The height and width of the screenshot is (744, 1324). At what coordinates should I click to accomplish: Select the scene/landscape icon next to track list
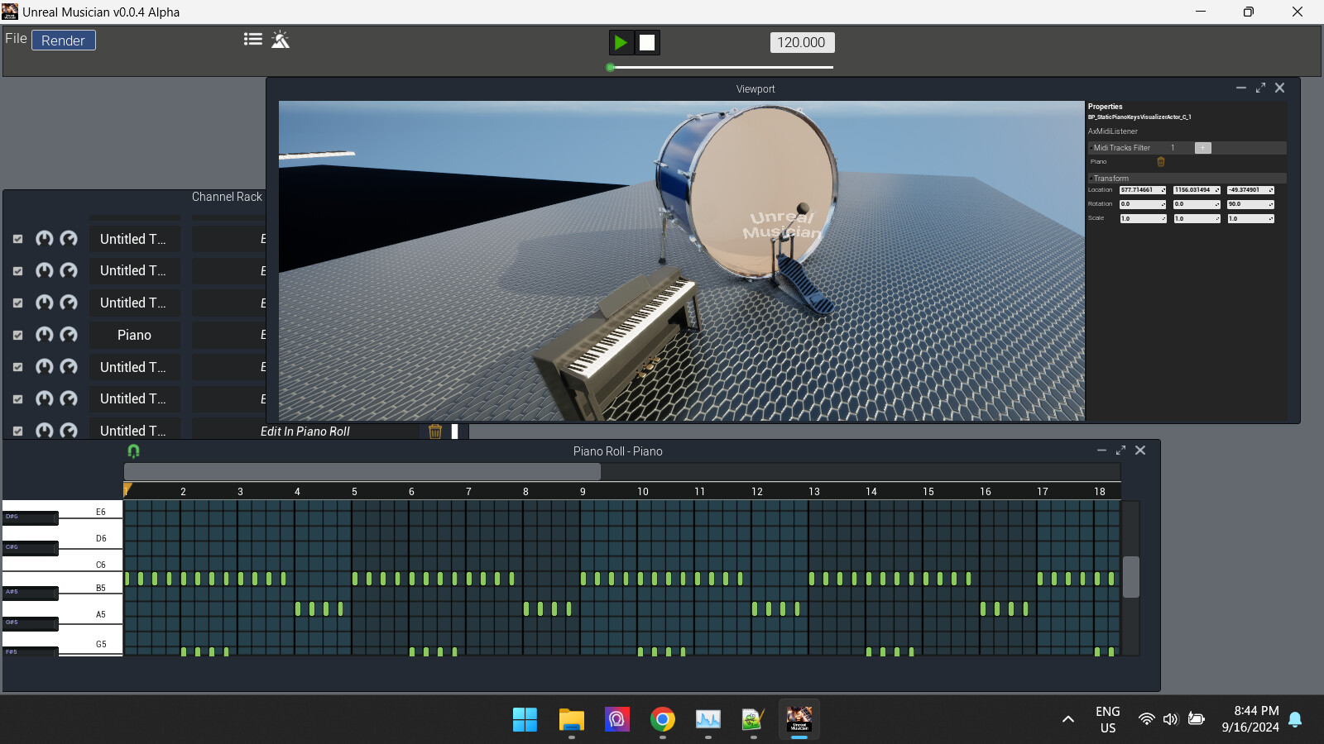pos(281,38)
